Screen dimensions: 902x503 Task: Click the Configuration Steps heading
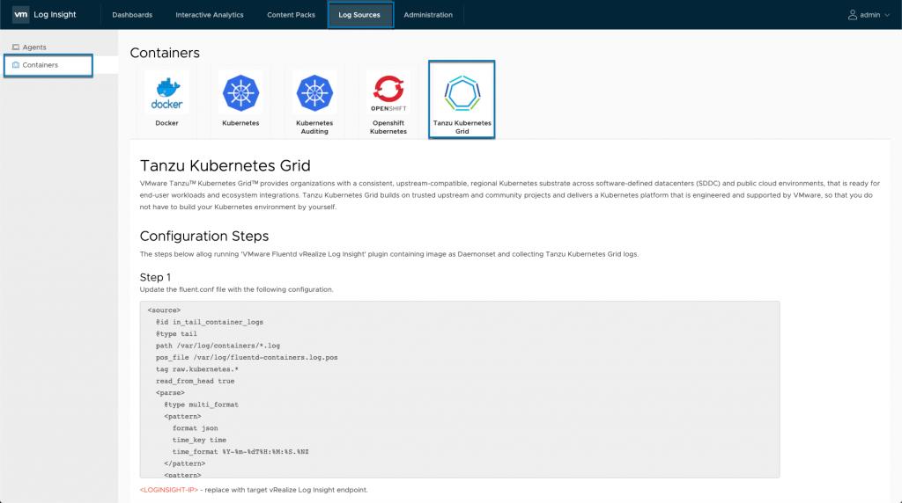(204, 236)
